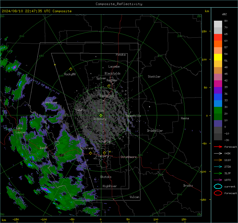
Task: Click the Strathmore label
Action: (129, 157)
